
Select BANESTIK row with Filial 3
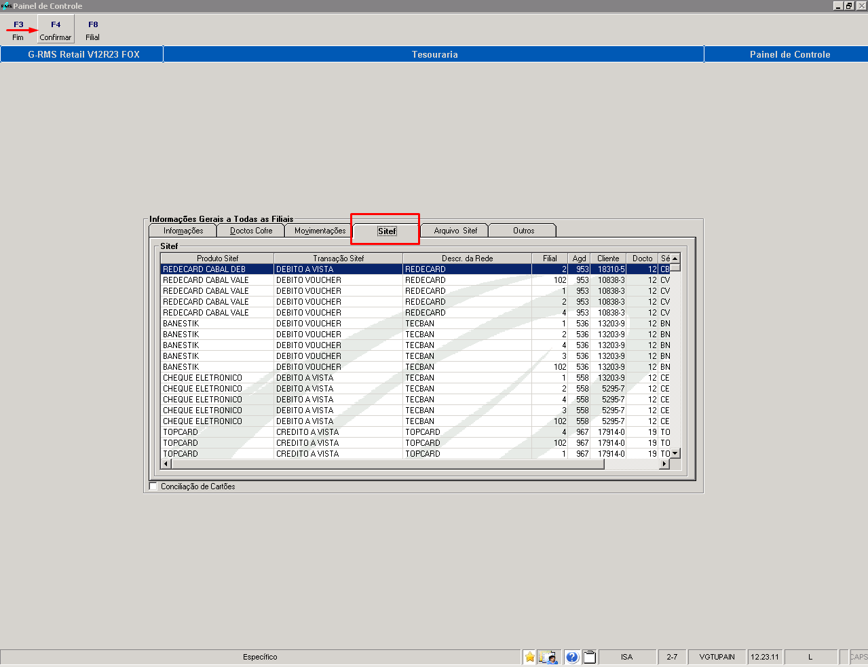tap(415, 356)
